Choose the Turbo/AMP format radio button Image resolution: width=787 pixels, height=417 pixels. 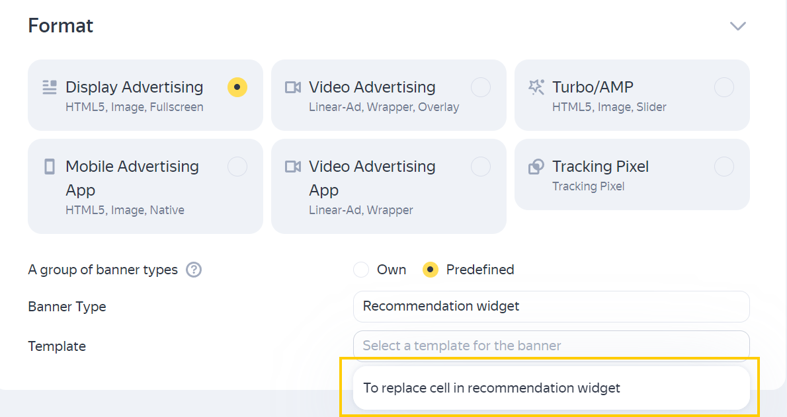724,87
